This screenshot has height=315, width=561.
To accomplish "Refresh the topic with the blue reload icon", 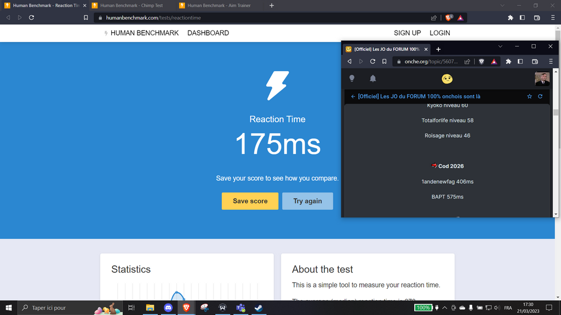I will [540, 96].
